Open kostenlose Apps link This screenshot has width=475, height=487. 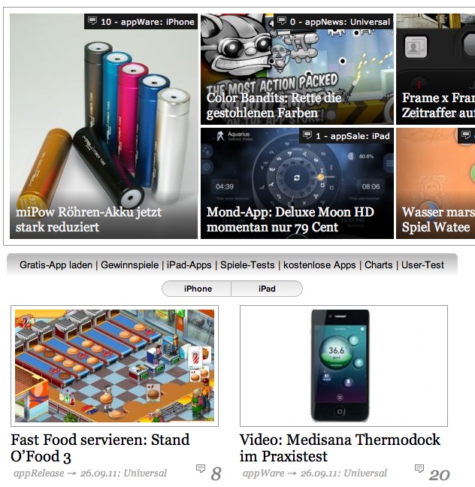[319, 265]
